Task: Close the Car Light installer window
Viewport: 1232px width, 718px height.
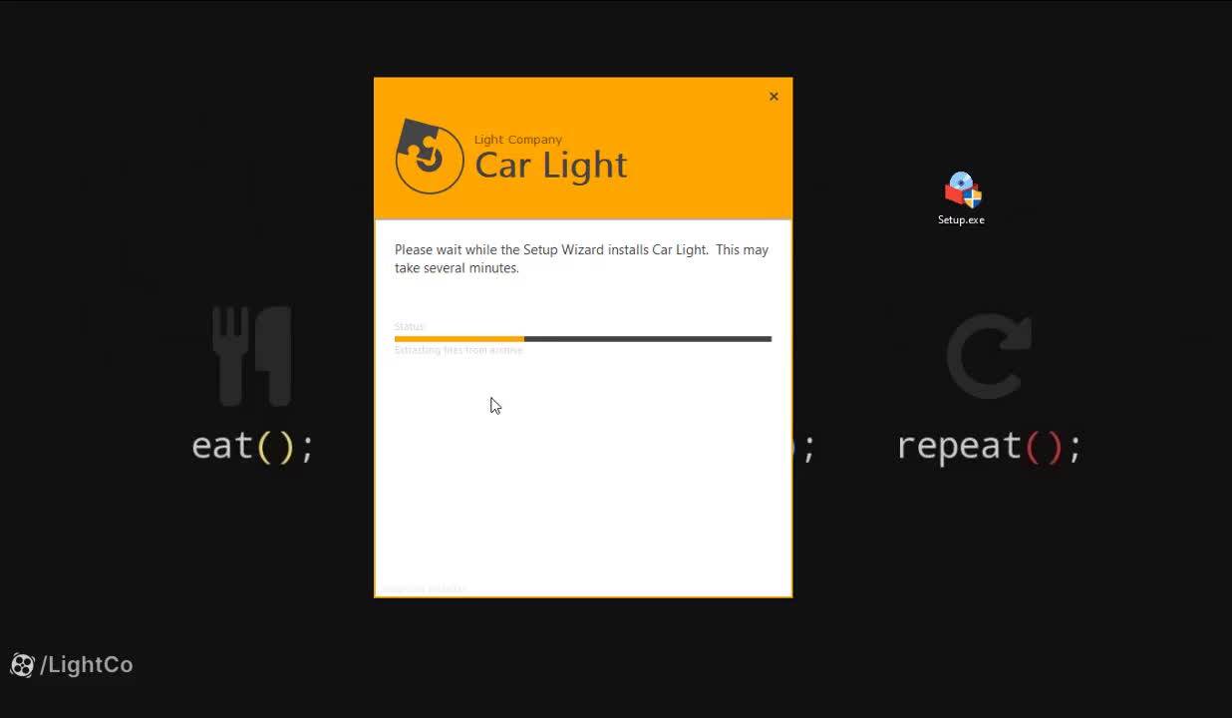Action: (x=773, y=97)
